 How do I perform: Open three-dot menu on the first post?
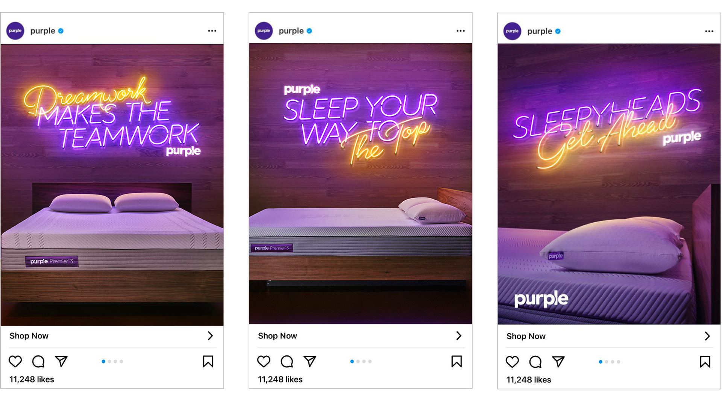click(212, 31)
